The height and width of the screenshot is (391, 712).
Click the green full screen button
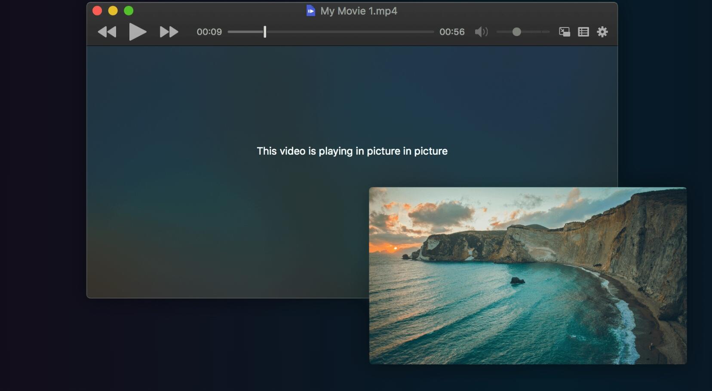click(x=129, y=11)
